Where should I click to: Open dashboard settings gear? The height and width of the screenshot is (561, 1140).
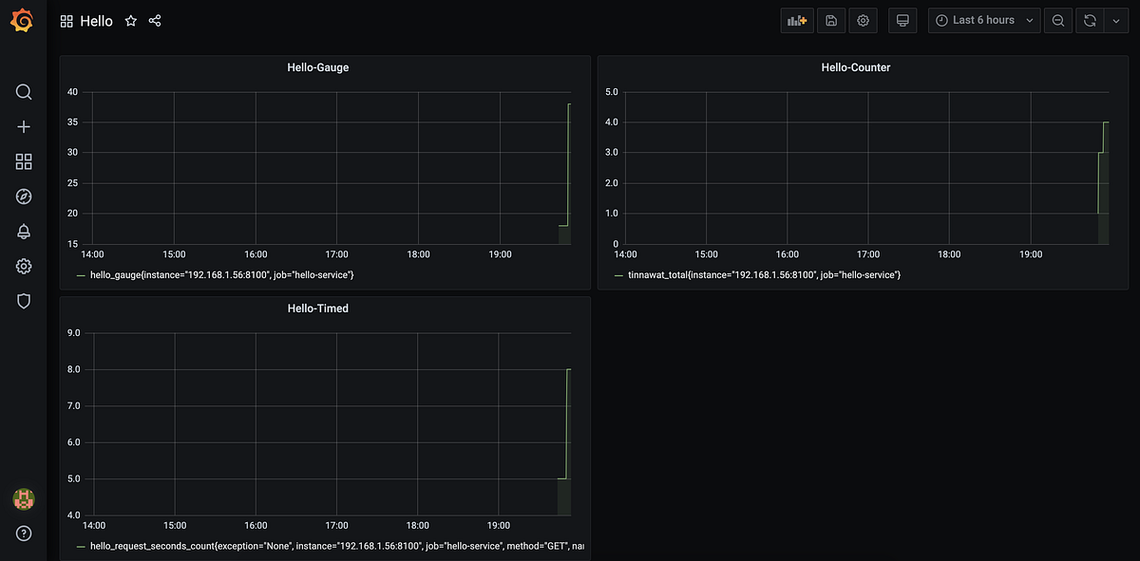click(863, 20)
